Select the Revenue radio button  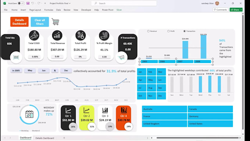[148, 31]
